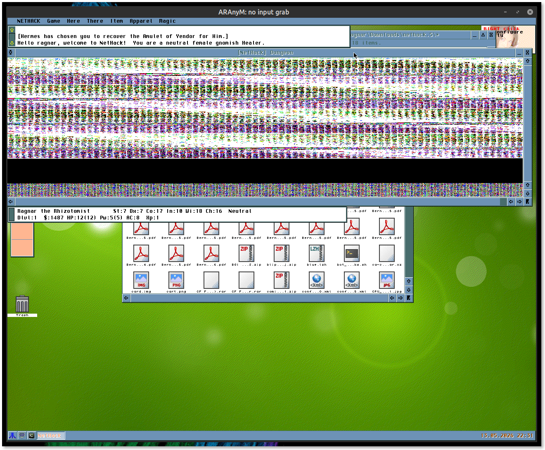Open the Bern...6.pdf file icon
Screen dimensions: 545x450
211,254
